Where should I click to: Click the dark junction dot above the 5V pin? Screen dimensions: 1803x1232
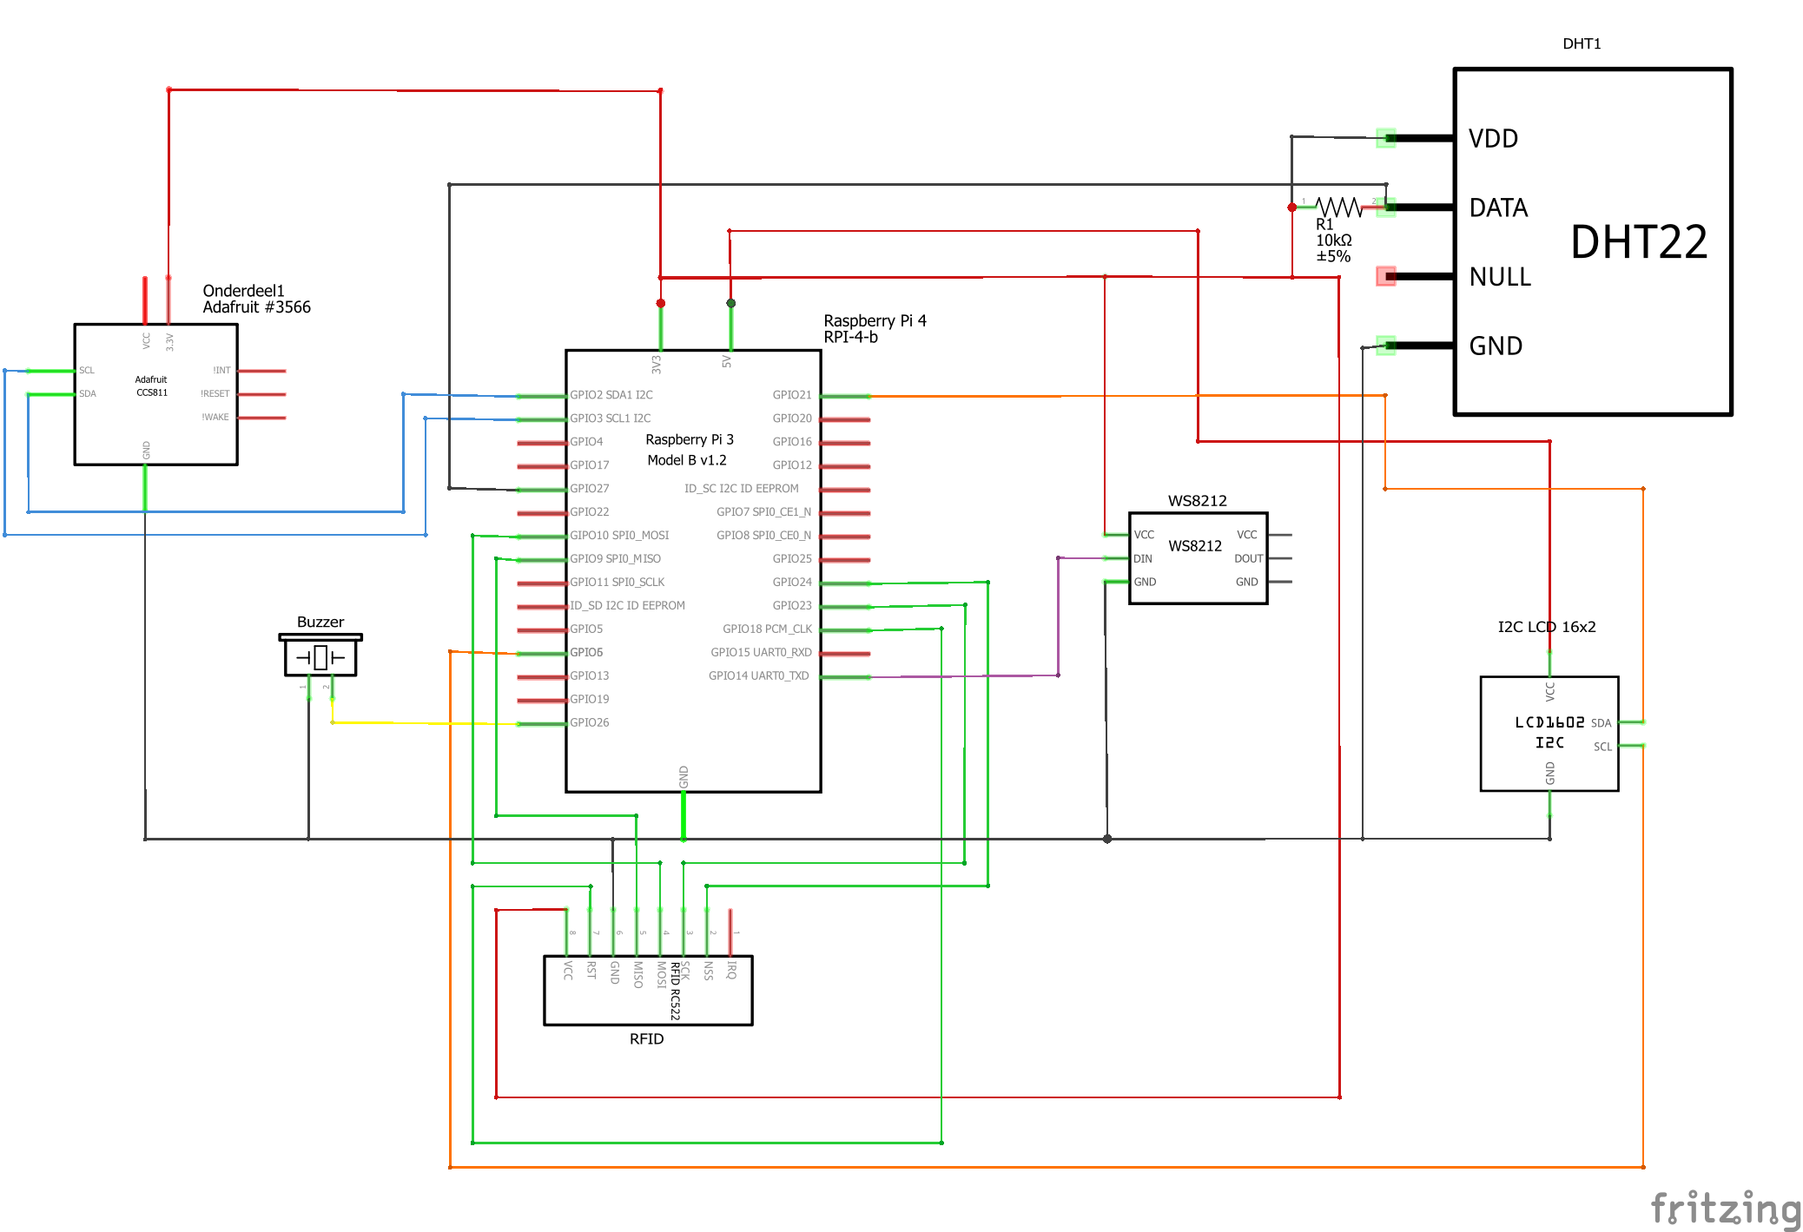pos(731,303)
